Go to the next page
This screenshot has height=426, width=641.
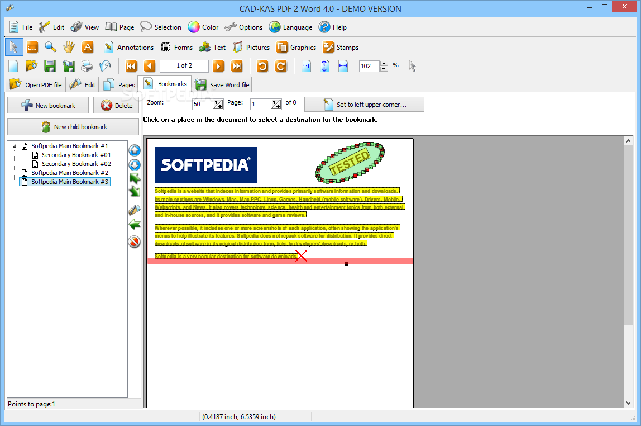218,66
